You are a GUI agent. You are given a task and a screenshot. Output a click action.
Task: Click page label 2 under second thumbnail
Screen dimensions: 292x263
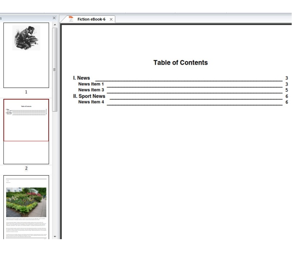click(26, 168)
